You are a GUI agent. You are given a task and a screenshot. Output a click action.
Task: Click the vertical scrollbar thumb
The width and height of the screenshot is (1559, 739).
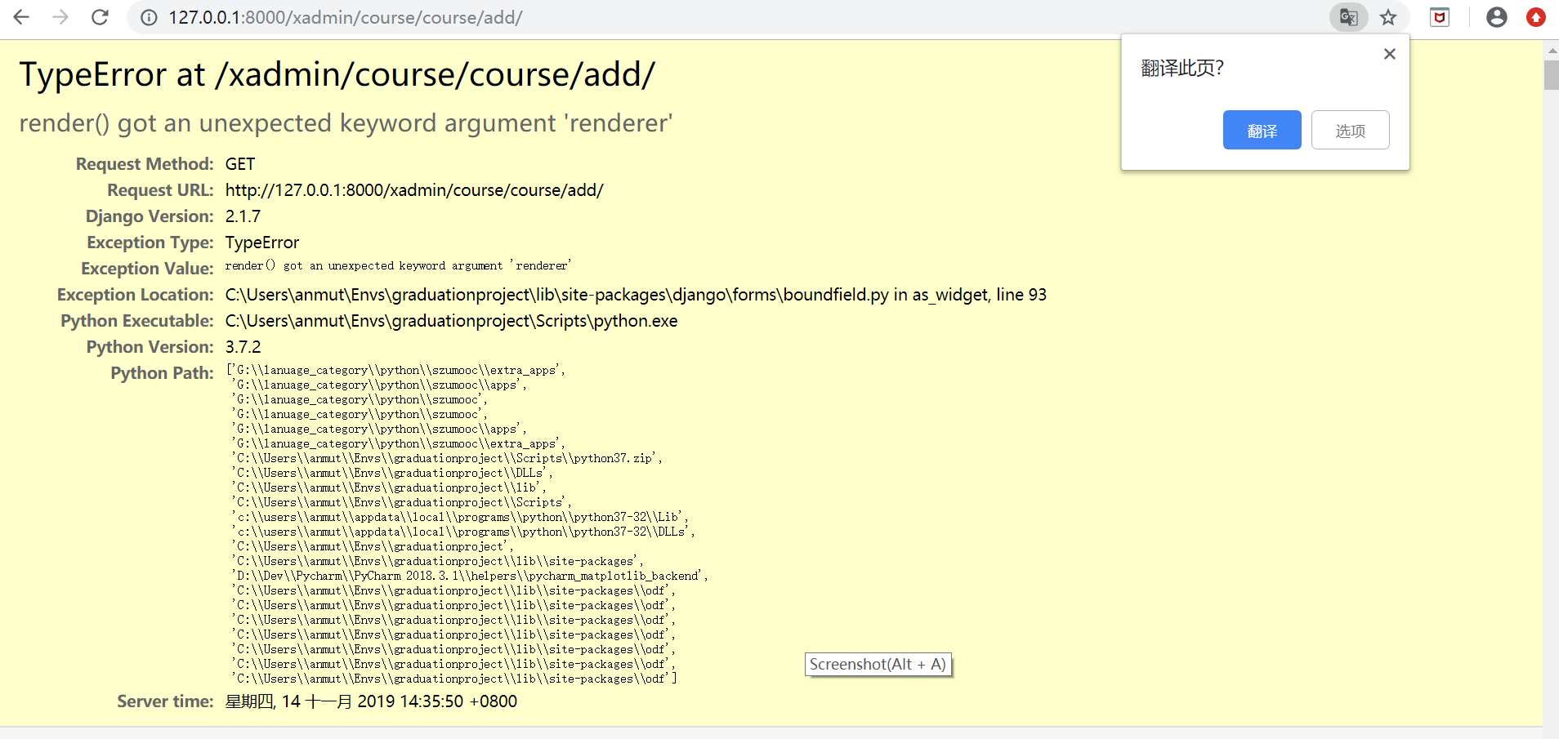click(1551, 74)
